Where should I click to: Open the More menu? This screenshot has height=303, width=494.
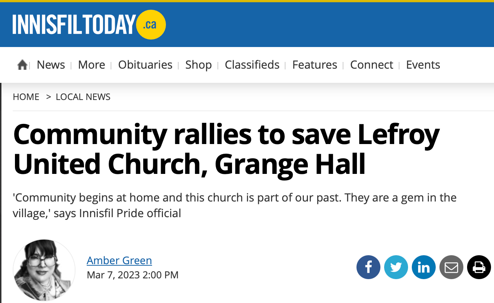tap(92, 65)
